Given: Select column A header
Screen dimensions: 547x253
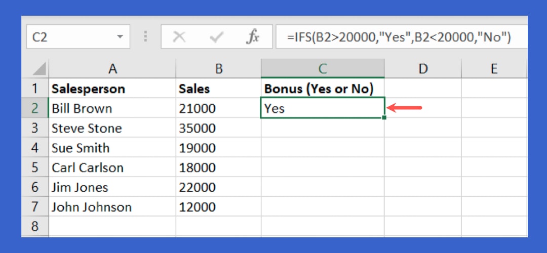Looking at the screenshot, I should point(112,69).
